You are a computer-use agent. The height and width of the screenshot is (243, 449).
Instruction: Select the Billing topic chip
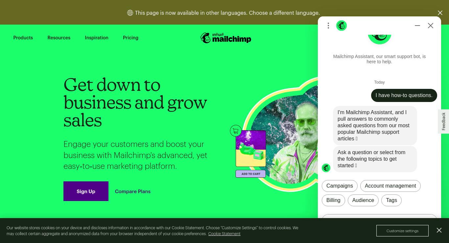pyautogui.click(x=333, y=200)
